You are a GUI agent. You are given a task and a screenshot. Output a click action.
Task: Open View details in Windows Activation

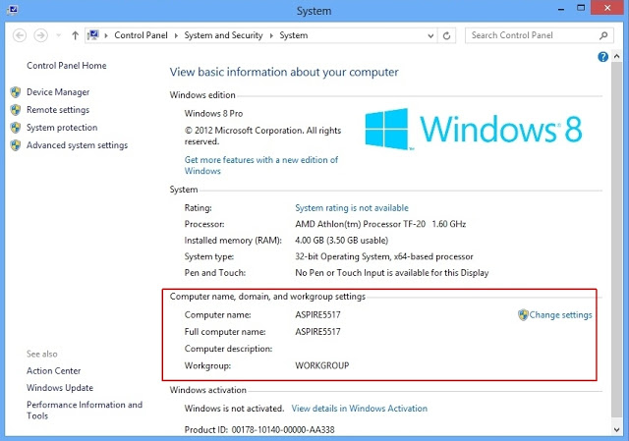tap(360, 409)
